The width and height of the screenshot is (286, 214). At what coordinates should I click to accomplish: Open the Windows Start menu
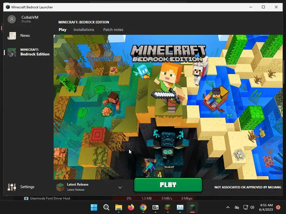tap(94, 207)
